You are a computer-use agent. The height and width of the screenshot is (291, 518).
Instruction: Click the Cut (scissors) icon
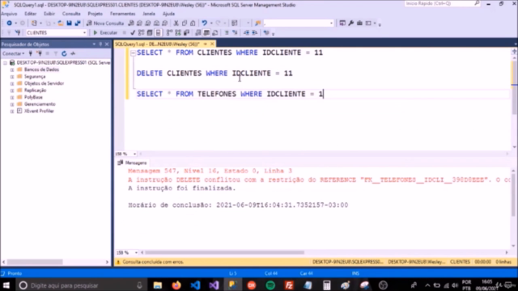coord(176,23)
